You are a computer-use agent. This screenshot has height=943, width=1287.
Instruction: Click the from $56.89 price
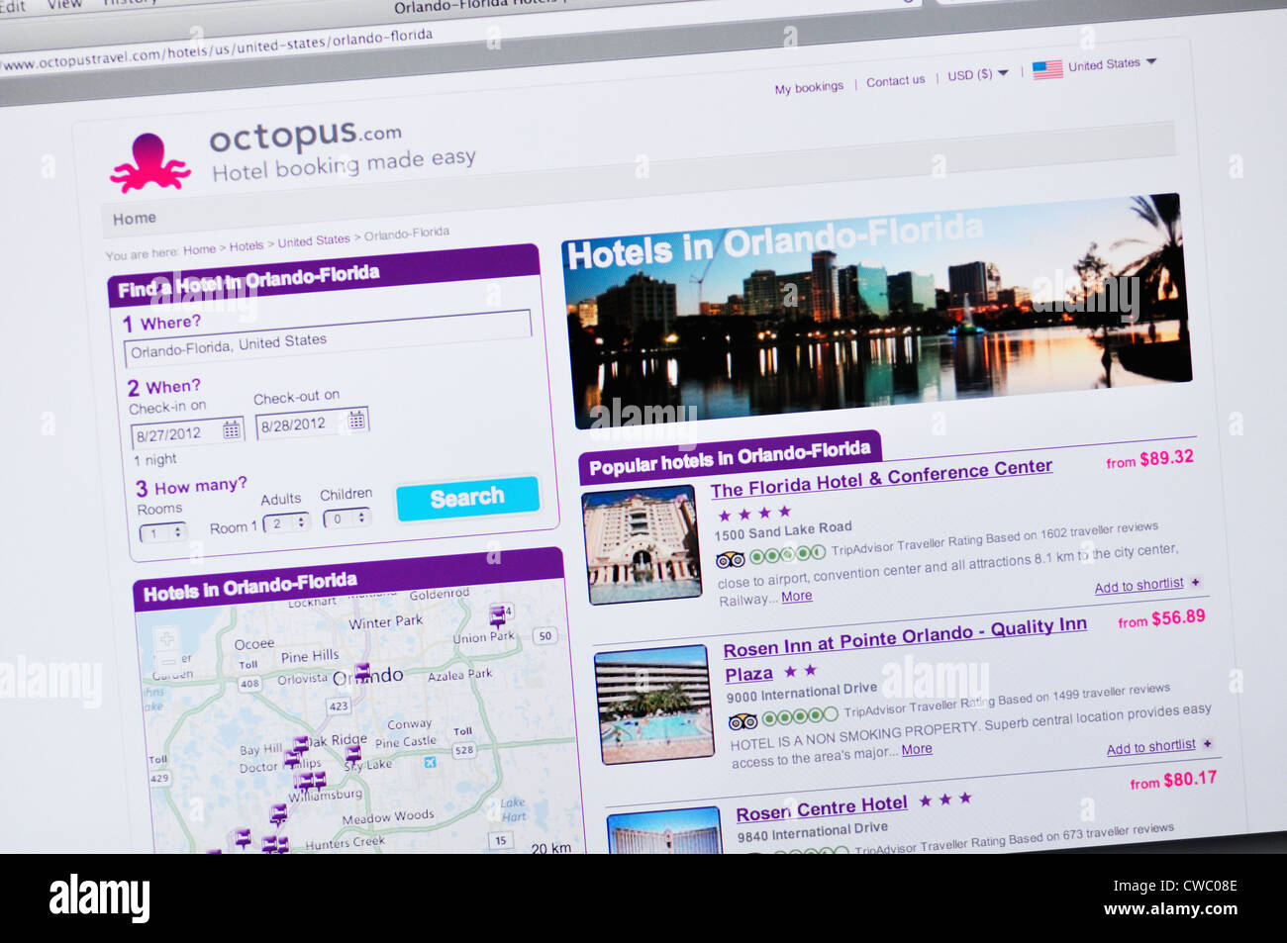click(x=1161, y=618)
